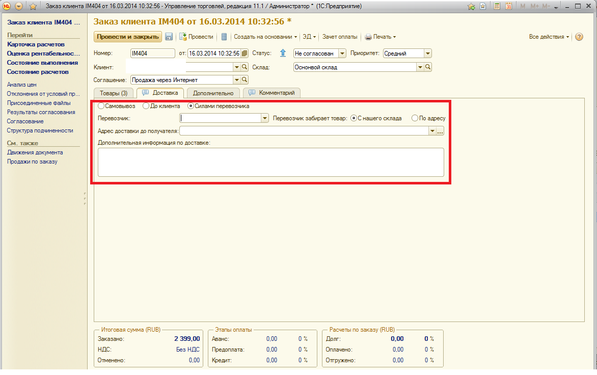Click the Адрес доставки до получателя field
The image size is (597, 375).
coord(304,131)
